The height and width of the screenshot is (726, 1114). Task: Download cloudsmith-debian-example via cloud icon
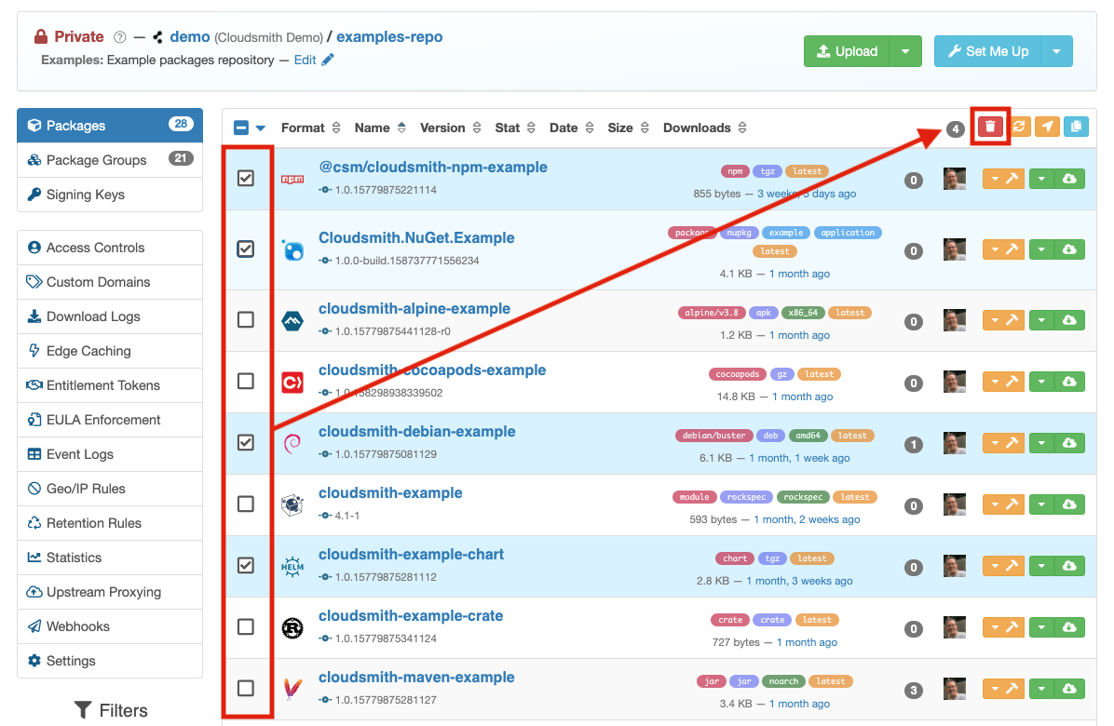1069,444
